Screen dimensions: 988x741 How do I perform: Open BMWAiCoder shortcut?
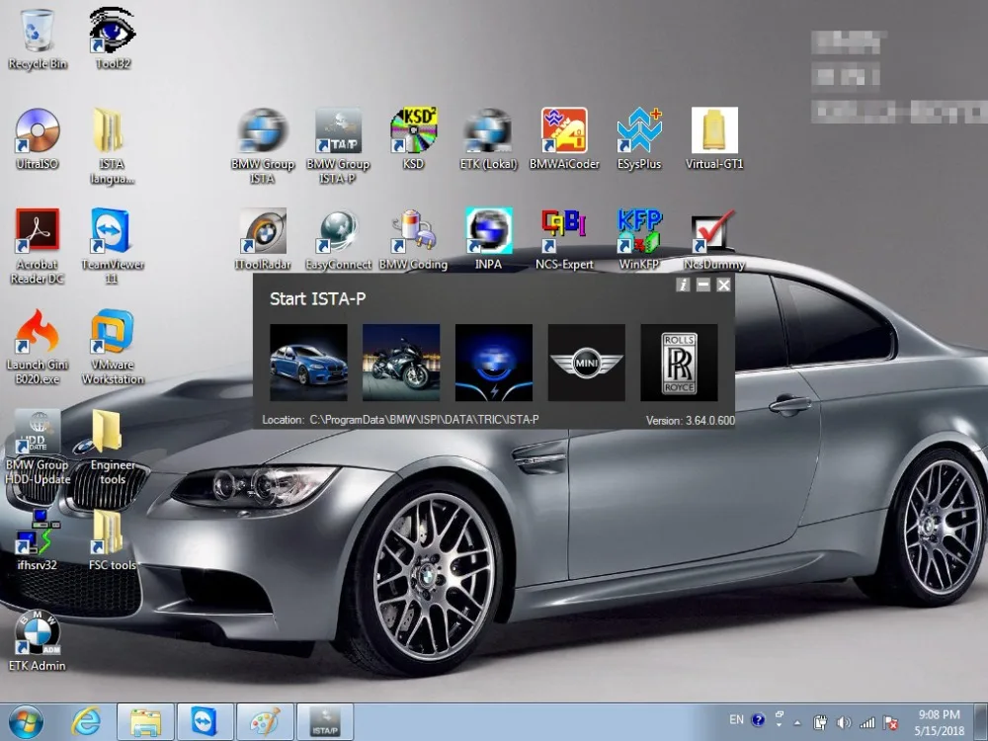(x=564, y=138)
